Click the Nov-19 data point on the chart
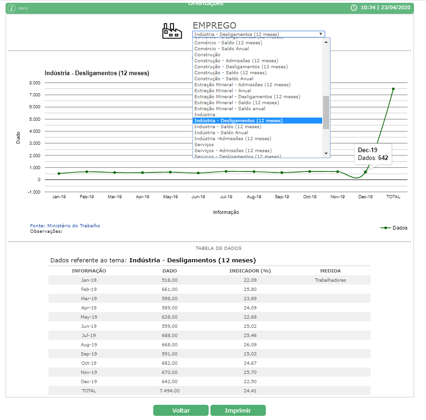The image size is (426, 420). [x=337, y=172]
